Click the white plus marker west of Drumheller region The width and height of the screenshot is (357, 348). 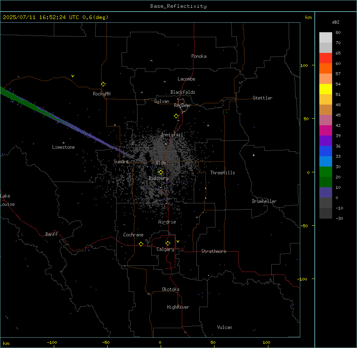pos(253,155)
